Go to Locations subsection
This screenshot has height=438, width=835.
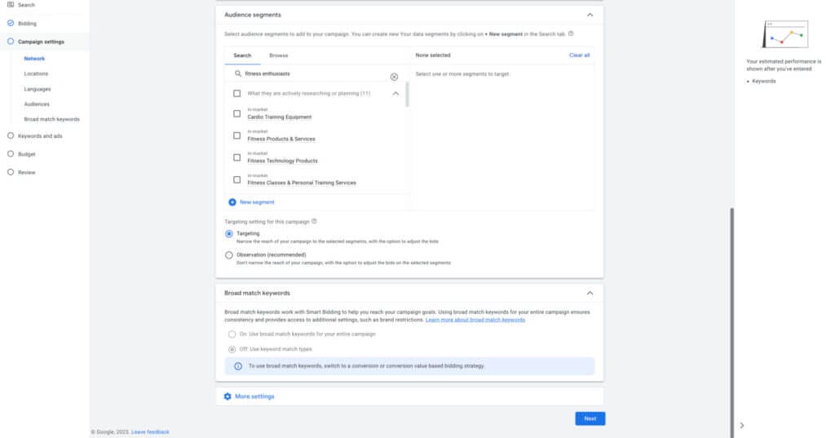point(36,73)
